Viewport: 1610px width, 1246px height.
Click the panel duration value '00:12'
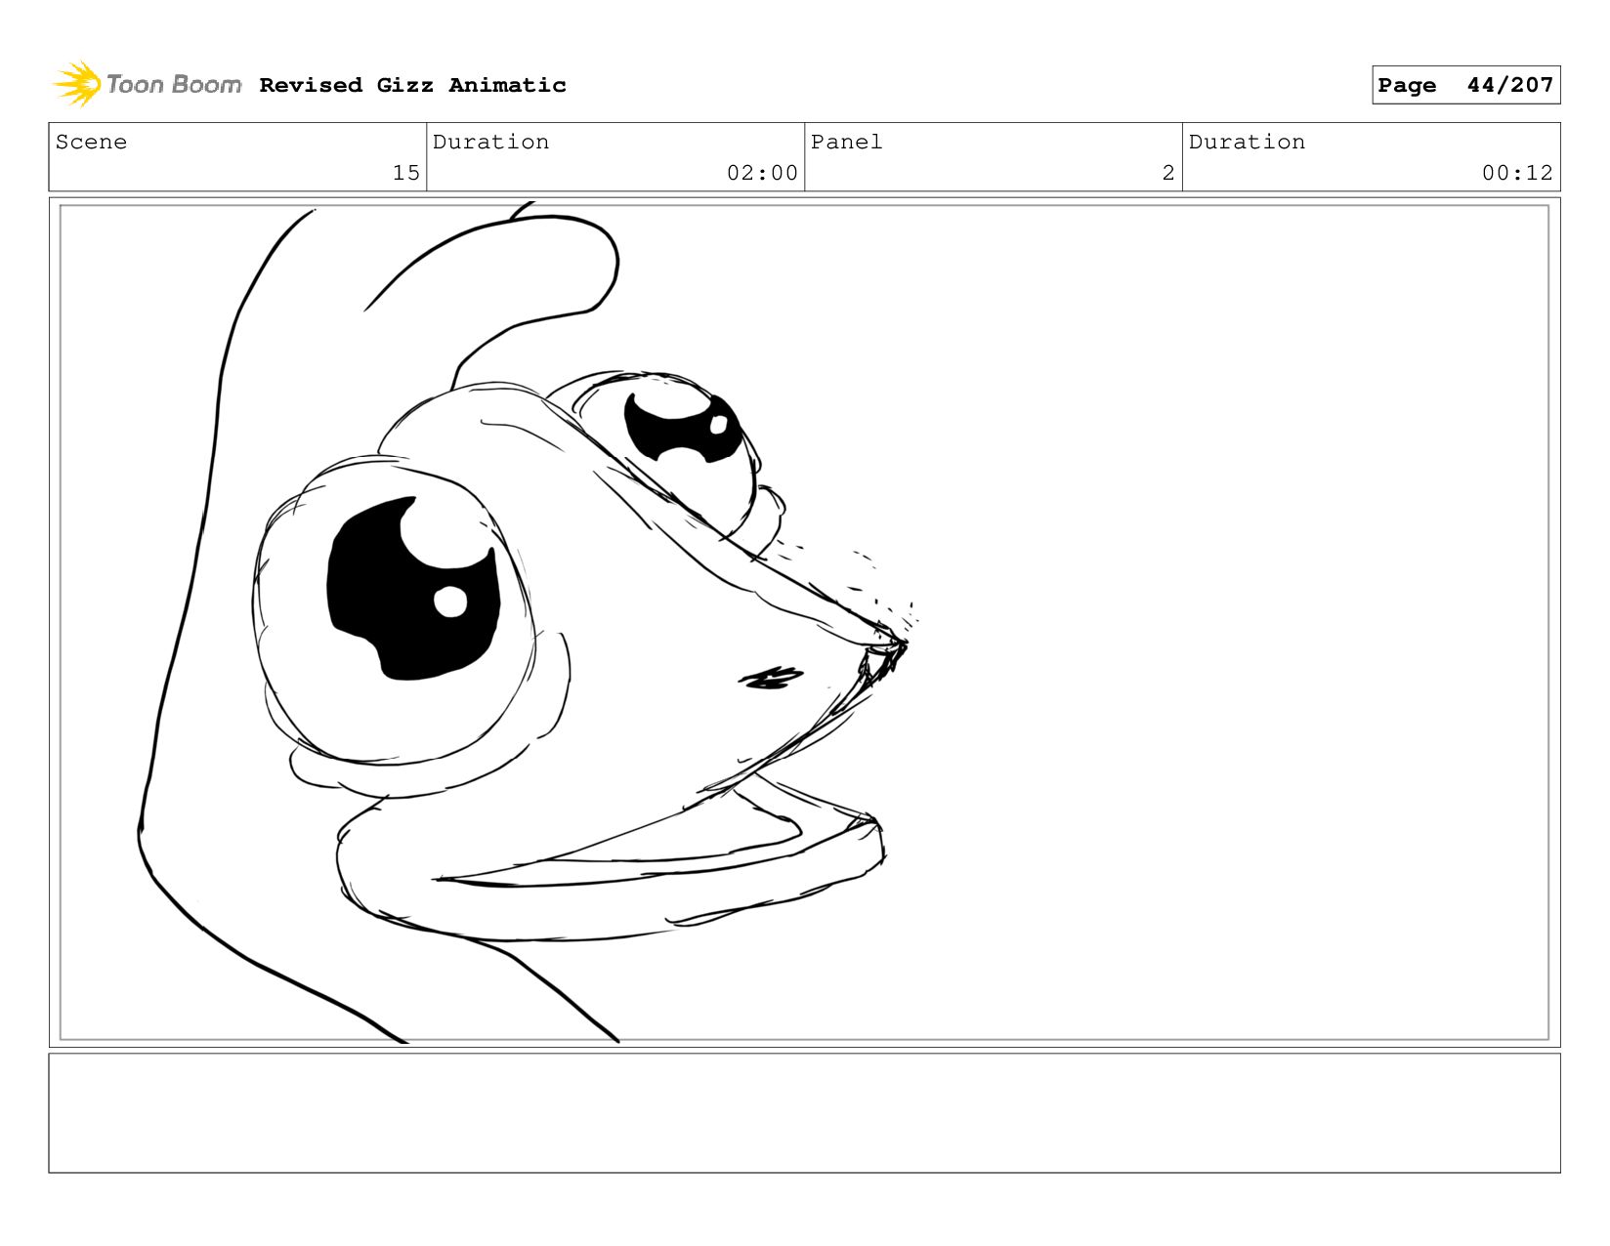tap(1517, 173)
